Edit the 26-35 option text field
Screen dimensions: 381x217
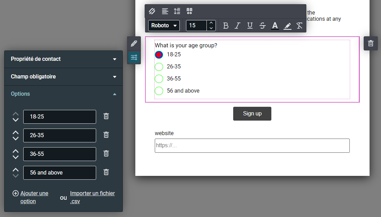tap(60, 135)
